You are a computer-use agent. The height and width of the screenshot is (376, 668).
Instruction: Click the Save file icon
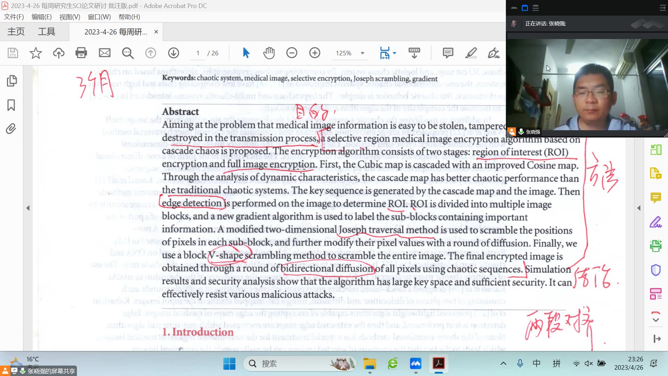point(13,53)
